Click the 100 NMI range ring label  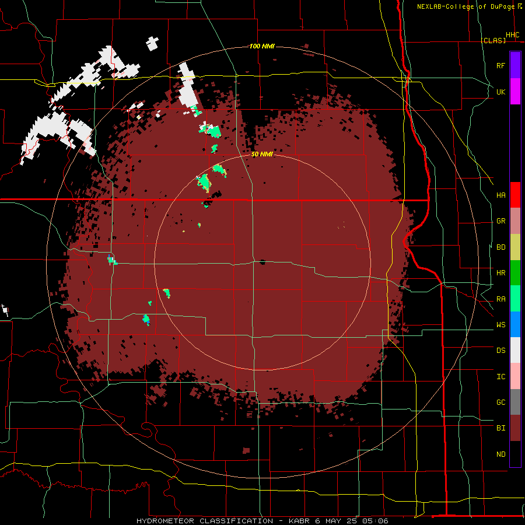tap(262, 46)
